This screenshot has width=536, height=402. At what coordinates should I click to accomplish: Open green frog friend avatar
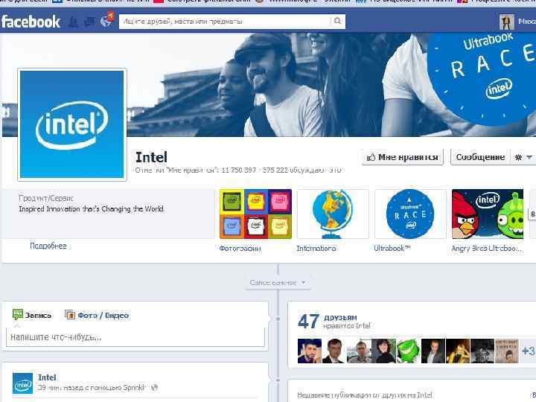click(x=408, y=351)
